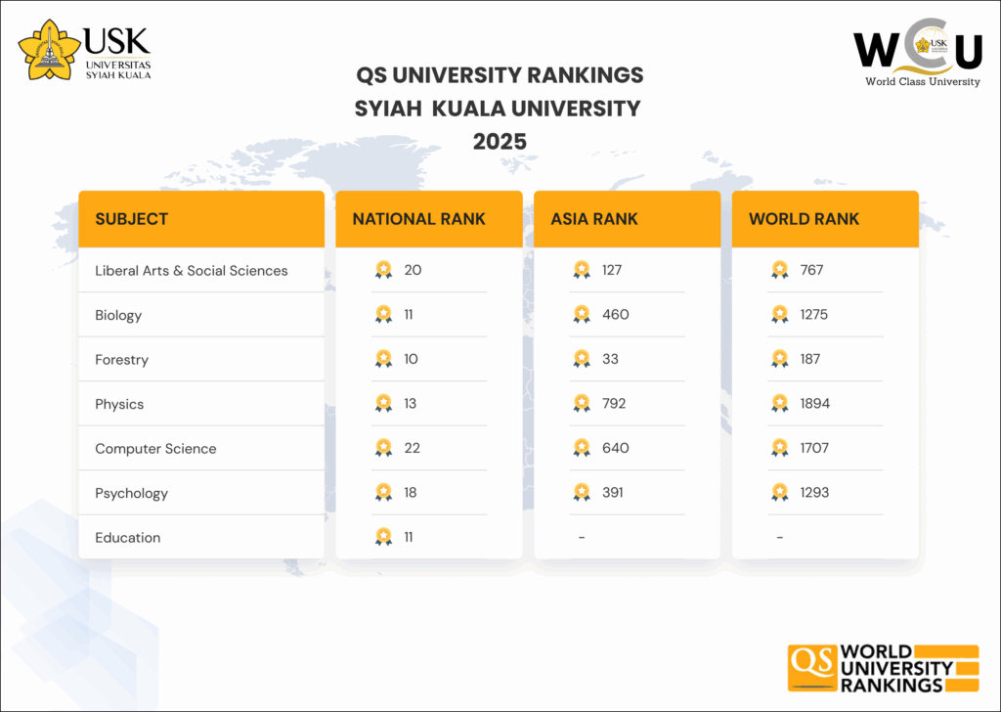The image size is (1001, 712).
Task: Click medal icon in Education national rank cell
Action: pyautogui.click(x=383, y=537)
